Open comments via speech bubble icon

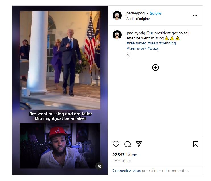(x=127, y=144)
